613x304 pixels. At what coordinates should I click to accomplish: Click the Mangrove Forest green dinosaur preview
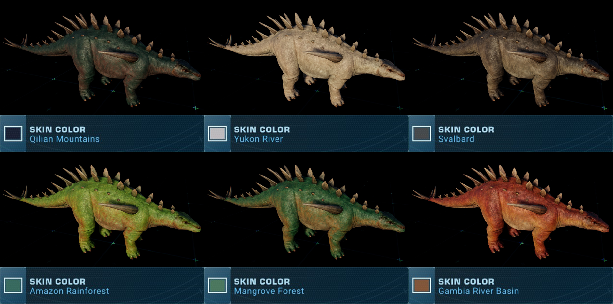(306, 211)
